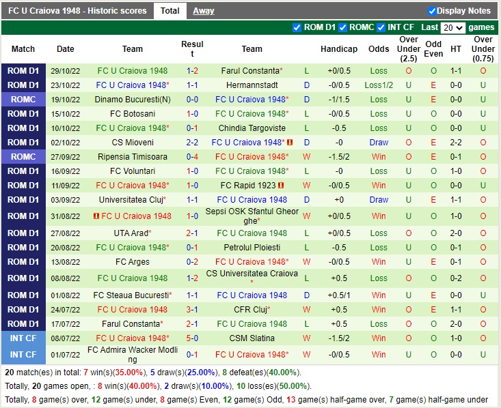Viewport: 501px width, 408px height.
Task: Open the 0-4 result against Ripensia Timisoara
Action: point(192,157)
